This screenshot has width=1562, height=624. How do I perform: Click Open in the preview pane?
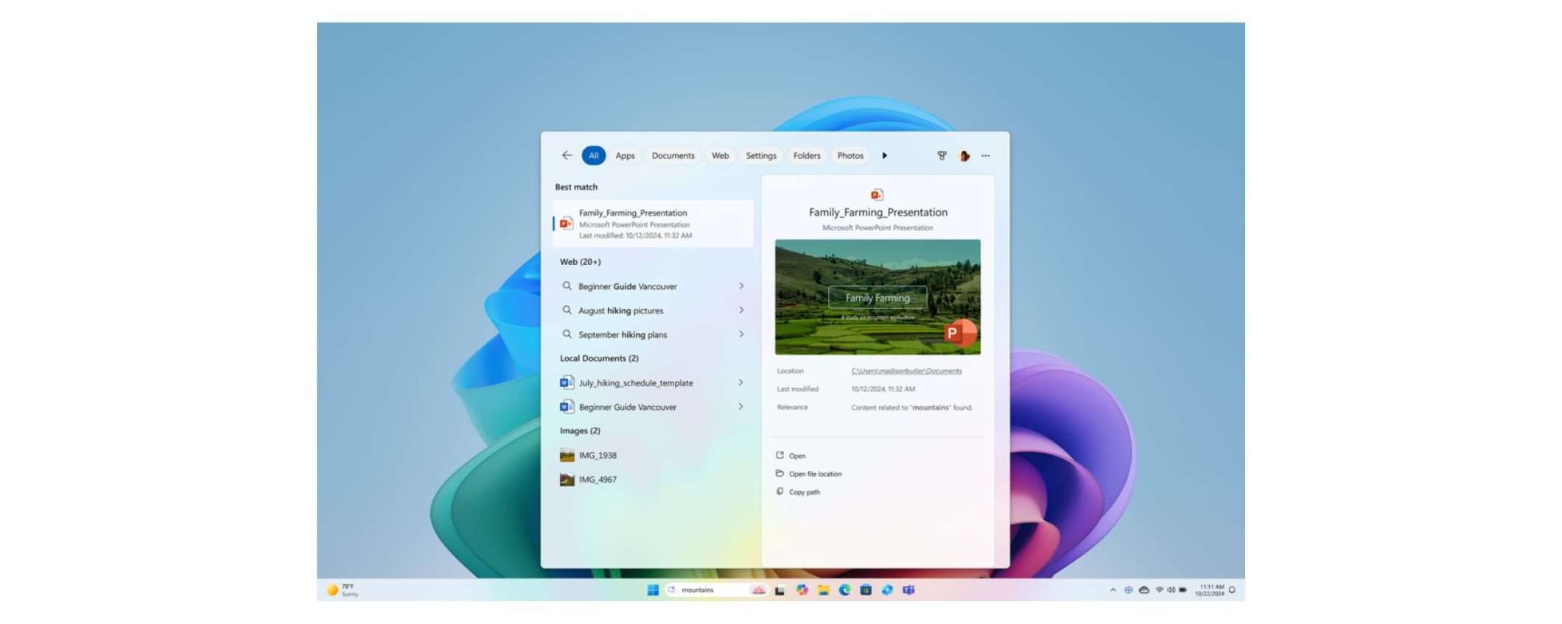(x=791, y=455)
